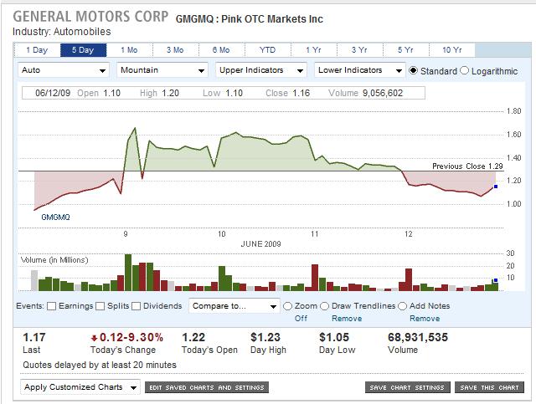Show the 3 Mo chart range
Viewport: 536px width, 404px height.
click(175, 50)
